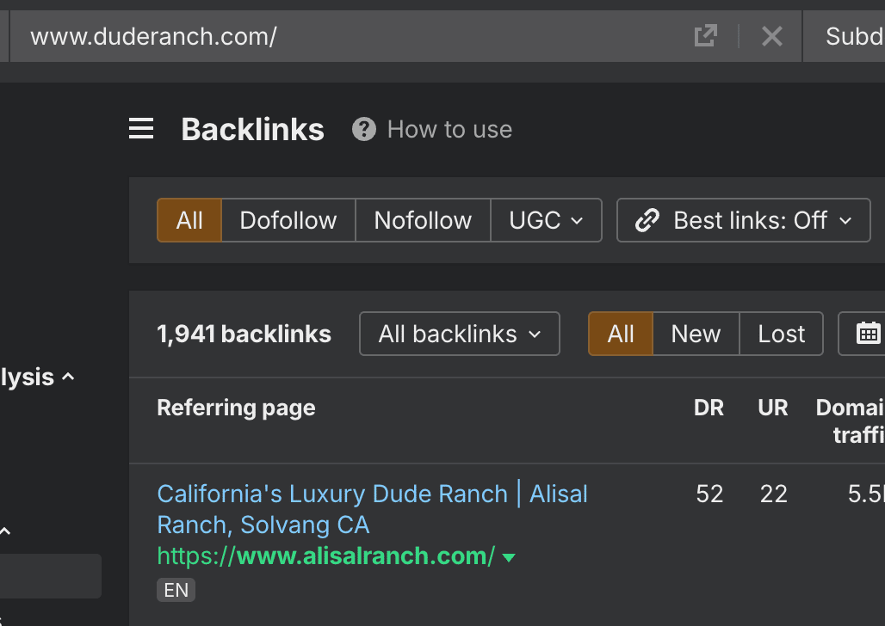Viewport: 885px width, 626px height.
Task: Click the www.duderanch.com URL input field
Action: click(x=344, y=36)
